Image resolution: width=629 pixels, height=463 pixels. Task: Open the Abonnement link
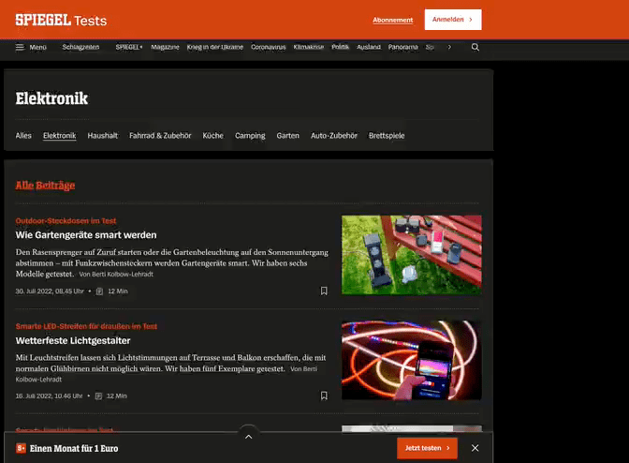[x=392, y=20]
